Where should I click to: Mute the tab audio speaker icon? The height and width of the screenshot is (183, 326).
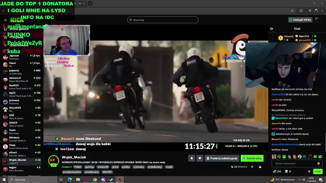pos(80,3)
